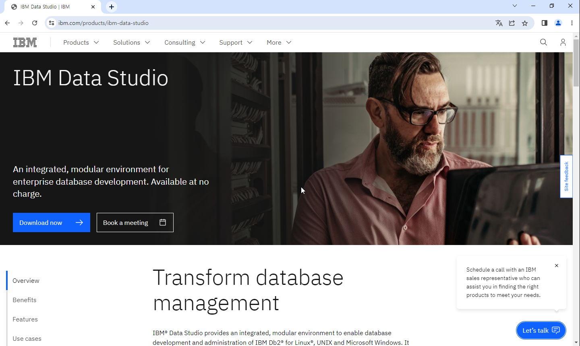Click the IBM logo in header
The height and width of the screenshot is (346, 580).
pyautogui.click(x=25, y=42)
